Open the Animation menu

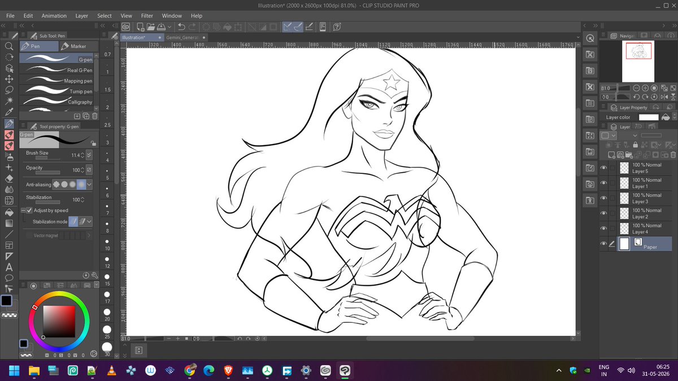coord(54,16)
